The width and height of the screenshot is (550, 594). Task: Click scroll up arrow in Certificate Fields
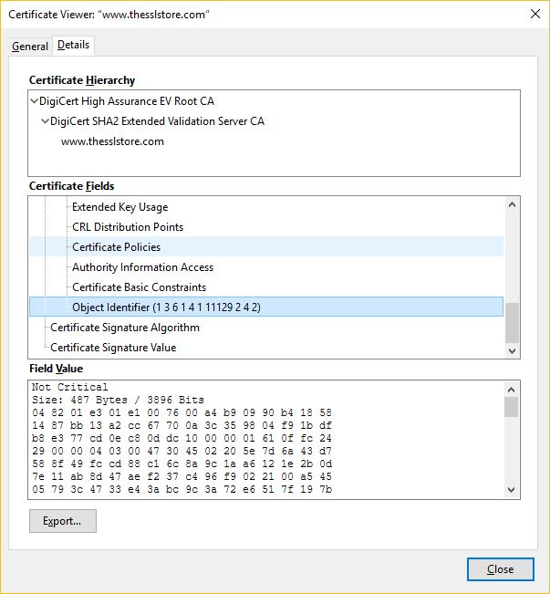click(x=512, y=204)
